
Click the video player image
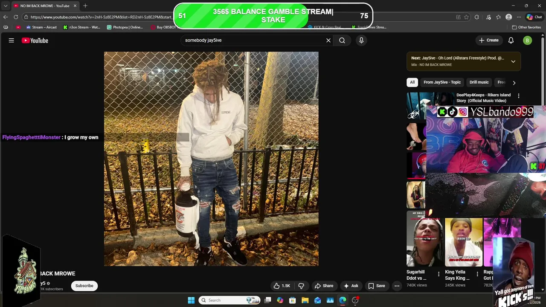coord(211,159)
